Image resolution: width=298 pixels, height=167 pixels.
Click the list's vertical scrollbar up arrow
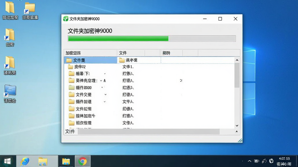tap(237, 60)
